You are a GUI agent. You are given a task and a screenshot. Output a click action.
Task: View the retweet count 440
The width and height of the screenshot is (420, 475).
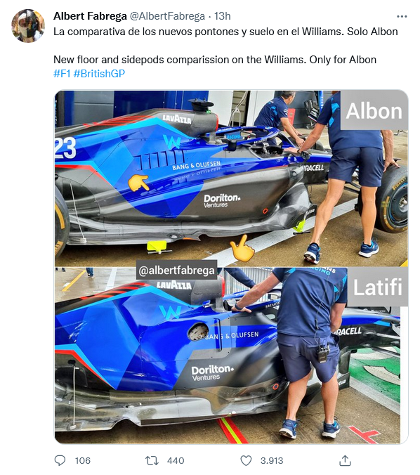coord(176,460)
